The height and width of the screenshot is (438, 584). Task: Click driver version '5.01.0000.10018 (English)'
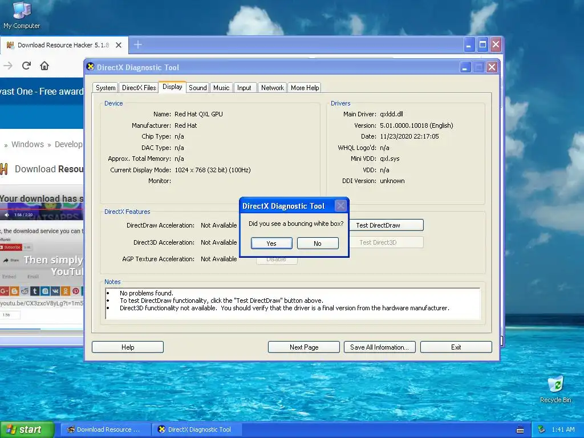pyautogui.click(x=416, y=125)
